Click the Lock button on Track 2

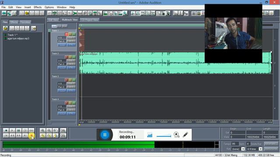tap(62, 68)
